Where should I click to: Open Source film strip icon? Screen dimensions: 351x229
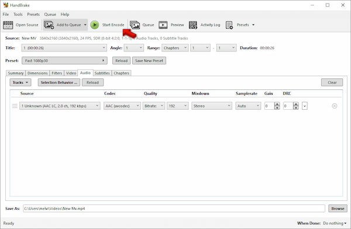pos(8,25)
